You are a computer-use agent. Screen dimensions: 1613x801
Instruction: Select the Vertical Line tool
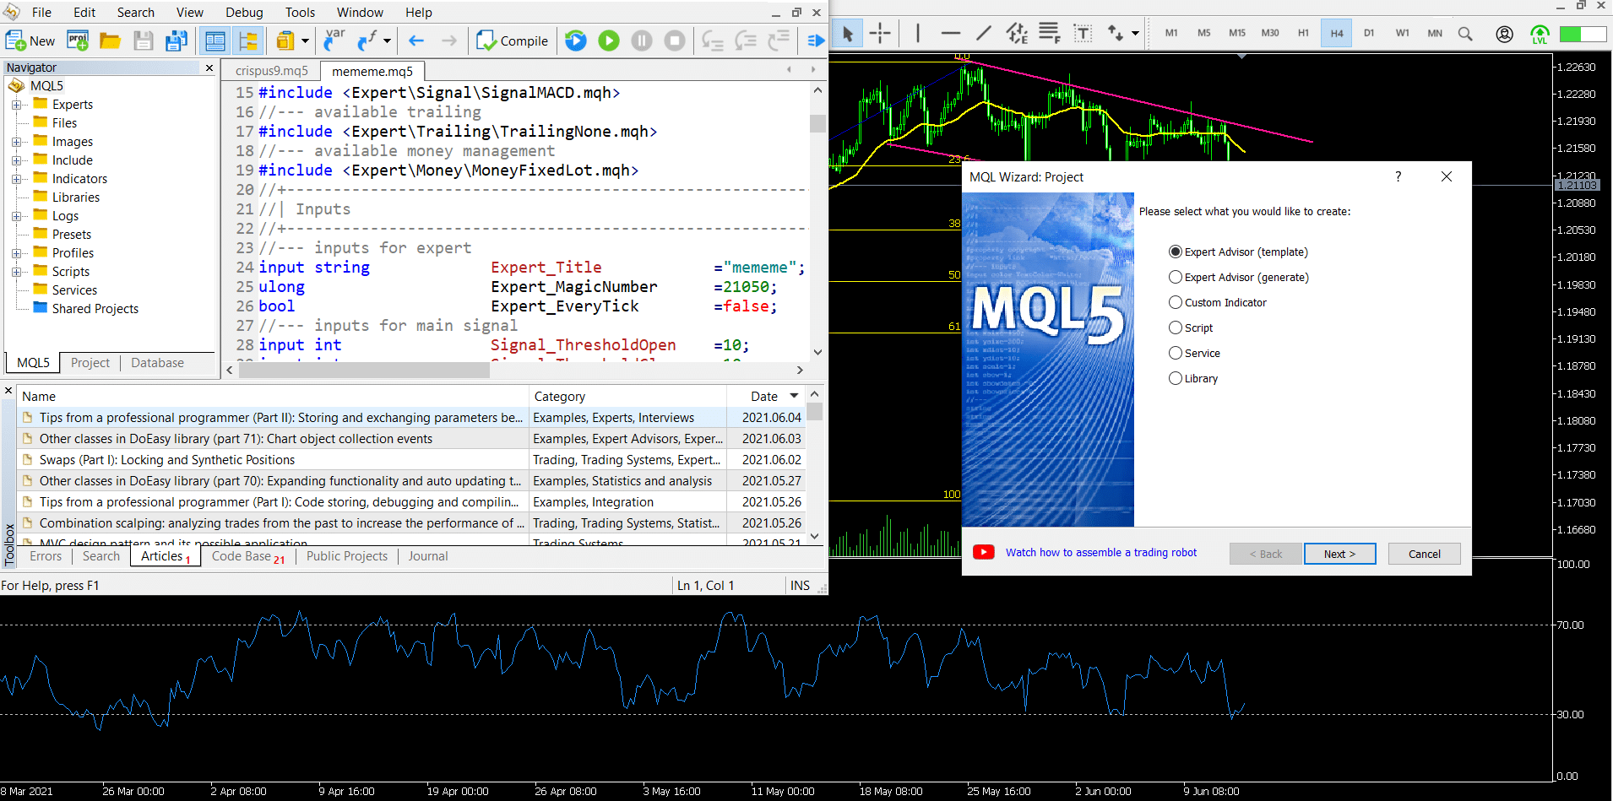(918, 33)
